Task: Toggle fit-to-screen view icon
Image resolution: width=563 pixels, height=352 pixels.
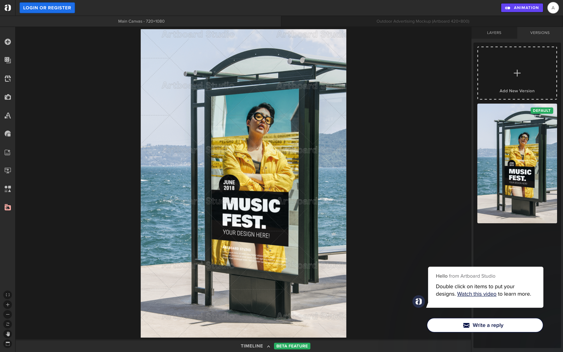Action: coord(8,295)
